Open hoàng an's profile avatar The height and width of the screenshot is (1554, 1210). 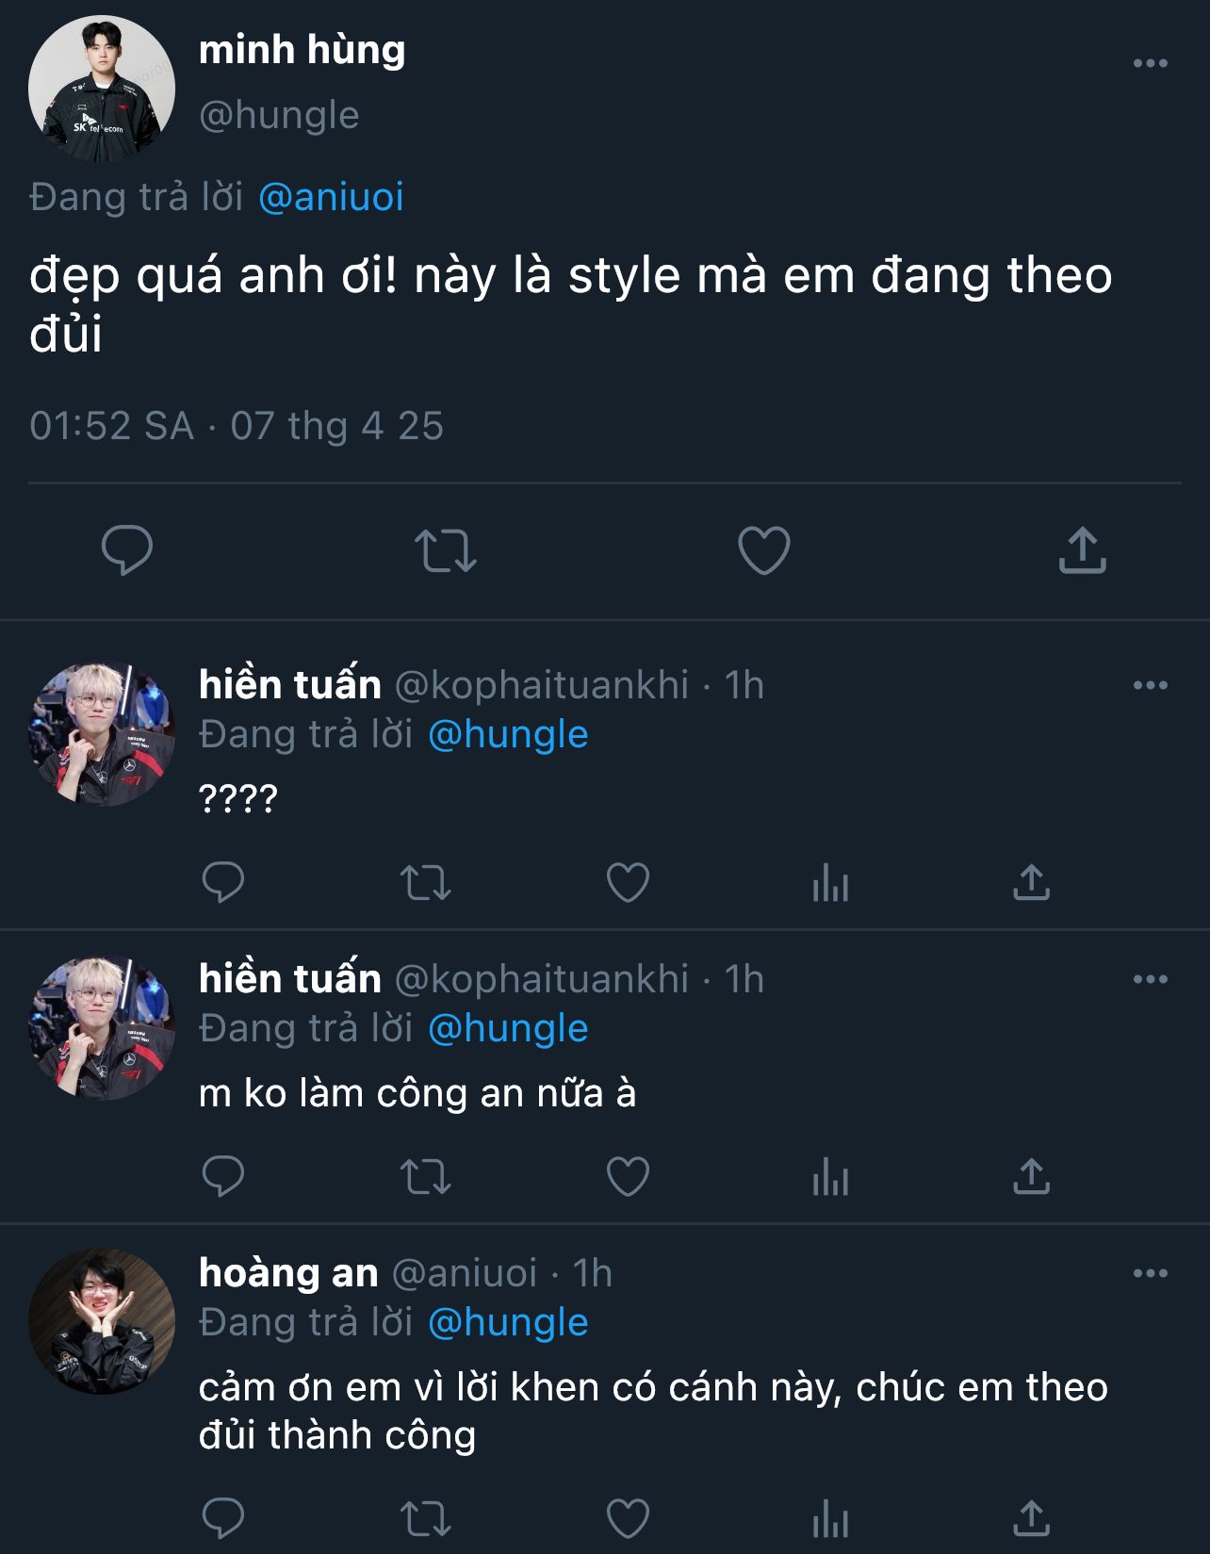coord(102,1321)
